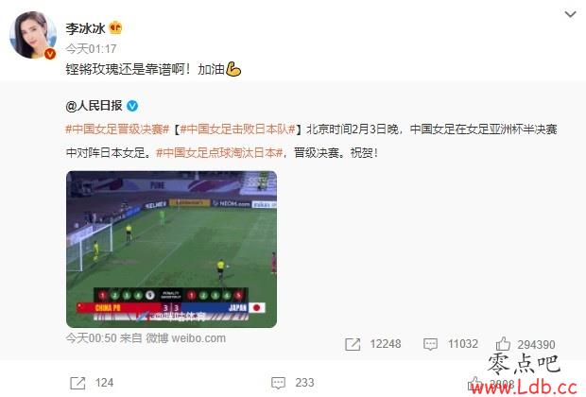Open the 今天01:17 post timestamp
Screen dimensions: 586x397
click(x=91, y=48)
